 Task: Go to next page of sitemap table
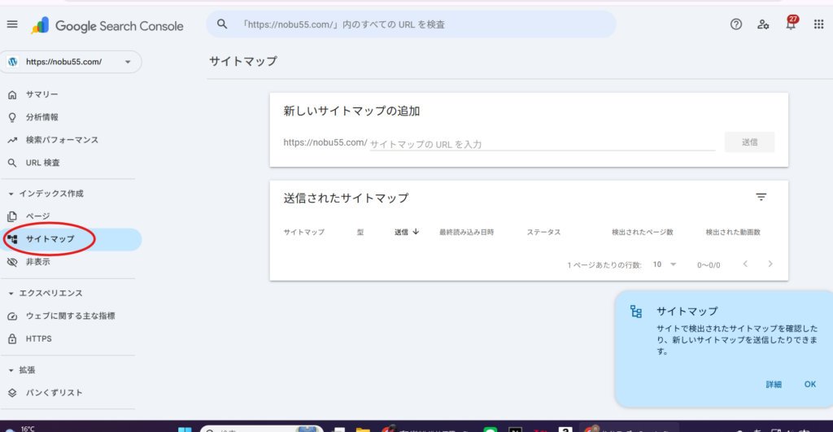coord(770,264)
